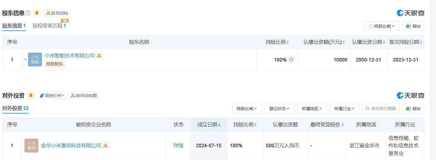Open the 股权变更历程 tab
Image resolution: width=436 pixels, height=160 pixels.
pos(49,26)
